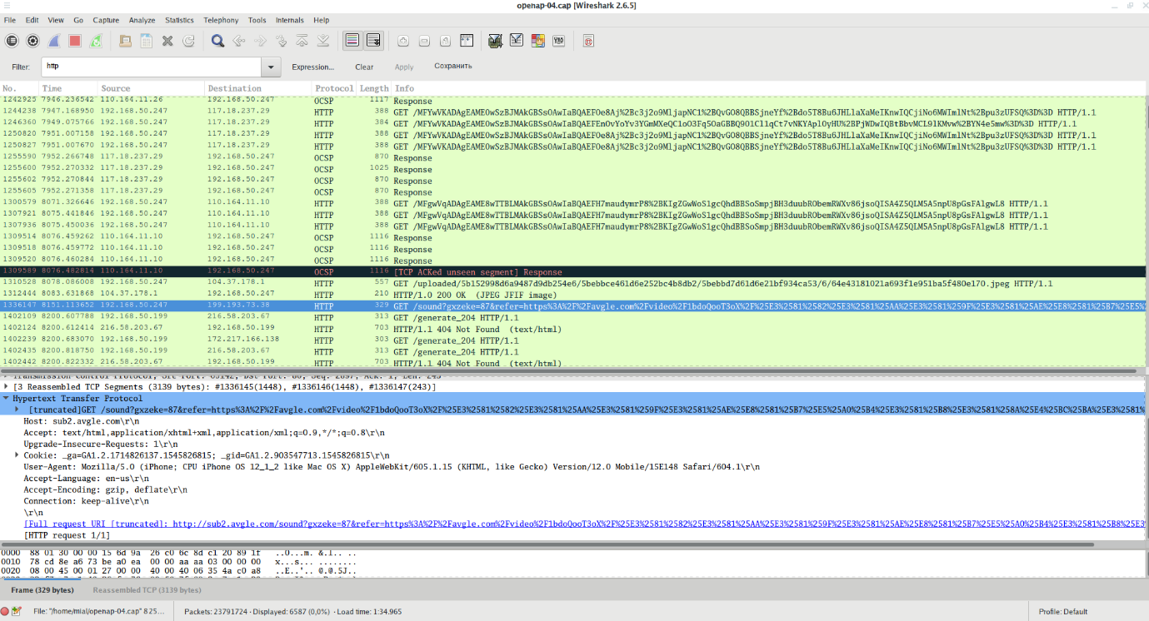Reload the capture file icon
The height and width of the screenshot is (621, 1149).
[188, 40]
